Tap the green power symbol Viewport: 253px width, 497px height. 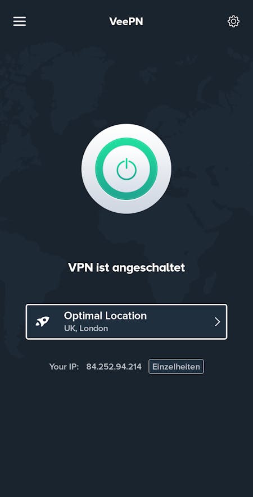126,168
